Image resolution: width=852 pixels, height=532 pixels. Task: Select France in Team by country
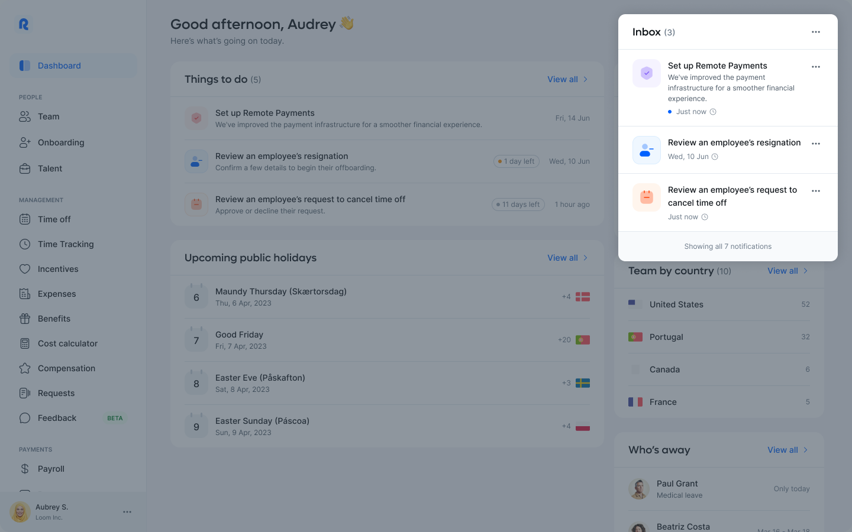(x=719, y=402)
